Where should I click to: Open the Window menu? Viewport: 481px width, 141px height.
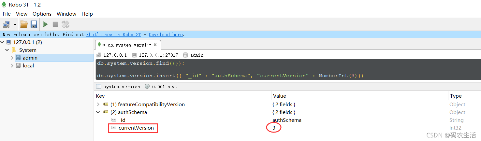coord(66,14)
